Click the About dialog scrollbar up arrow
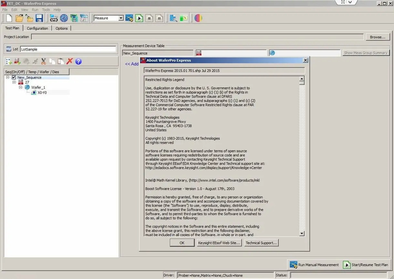The image size is (394, 279). pyautogui.click(x=302, y=78)
